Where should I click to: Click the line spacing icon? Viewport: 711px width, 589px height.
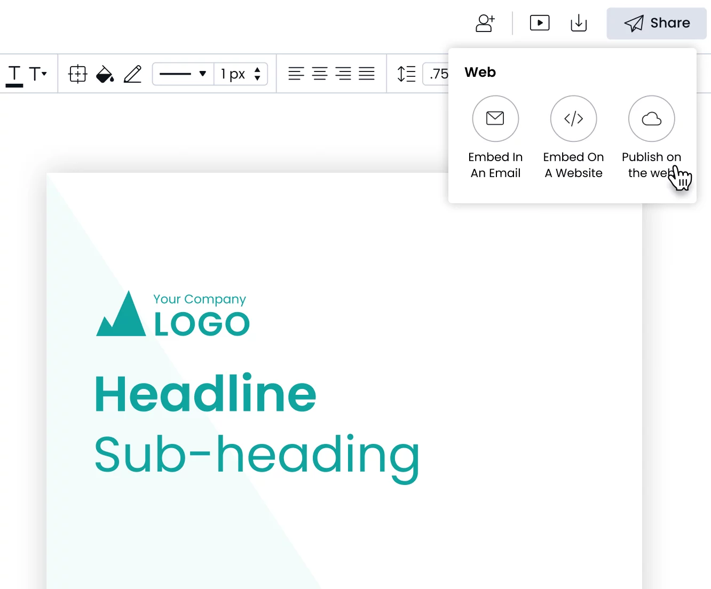point(406,74)
